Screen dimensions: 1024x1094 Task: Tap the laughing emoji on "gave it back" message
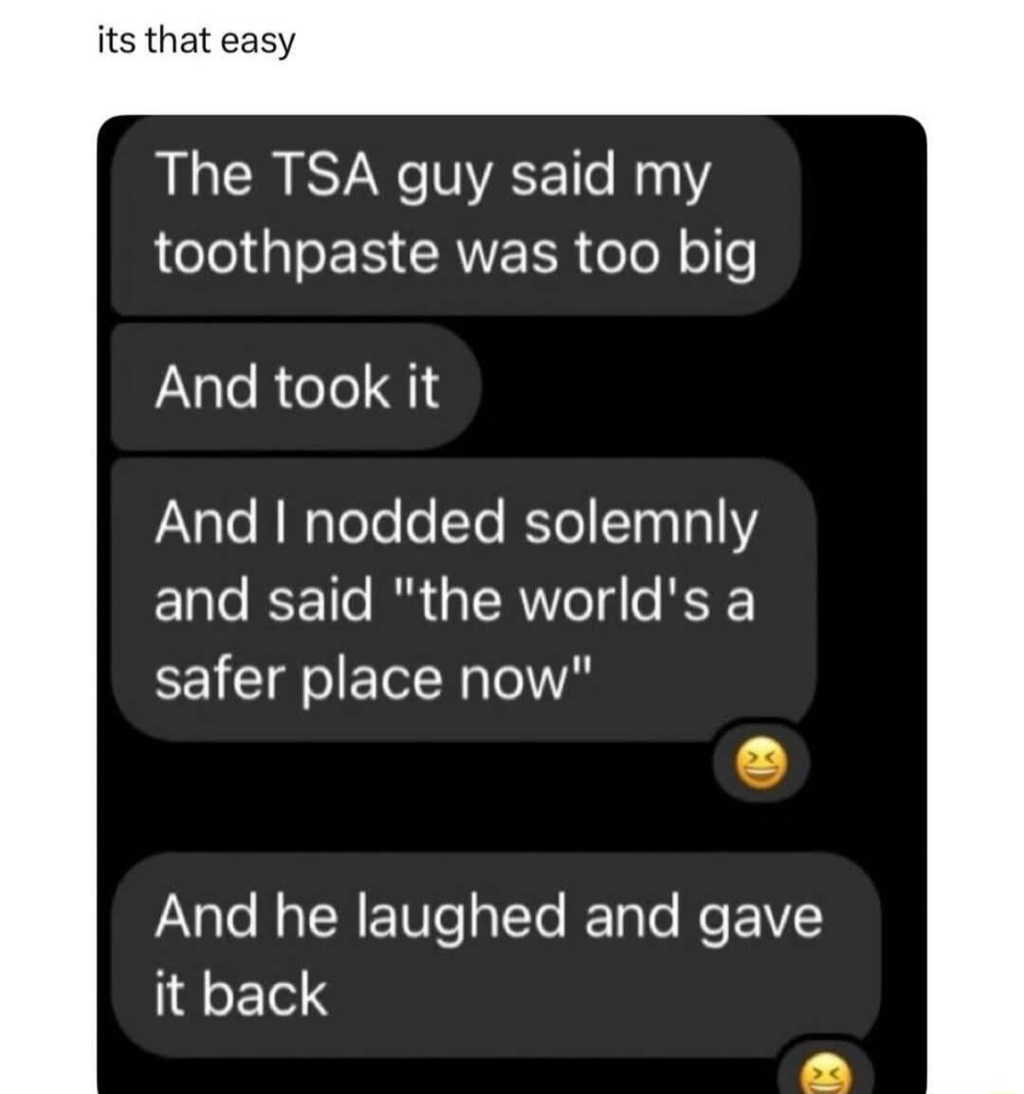click(x=825, y=1075)
